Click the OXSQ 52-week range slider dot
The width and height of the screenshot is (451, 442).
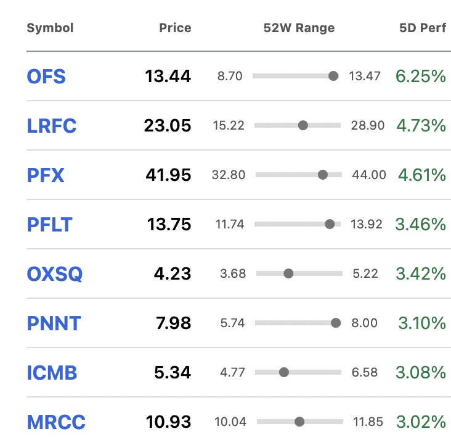click(x=288, y=273)
